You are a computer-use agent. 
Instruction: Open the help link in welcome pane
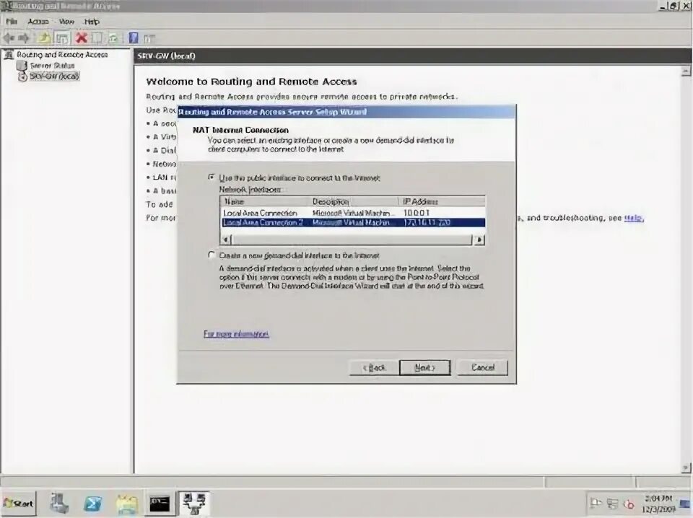(633, 218)
